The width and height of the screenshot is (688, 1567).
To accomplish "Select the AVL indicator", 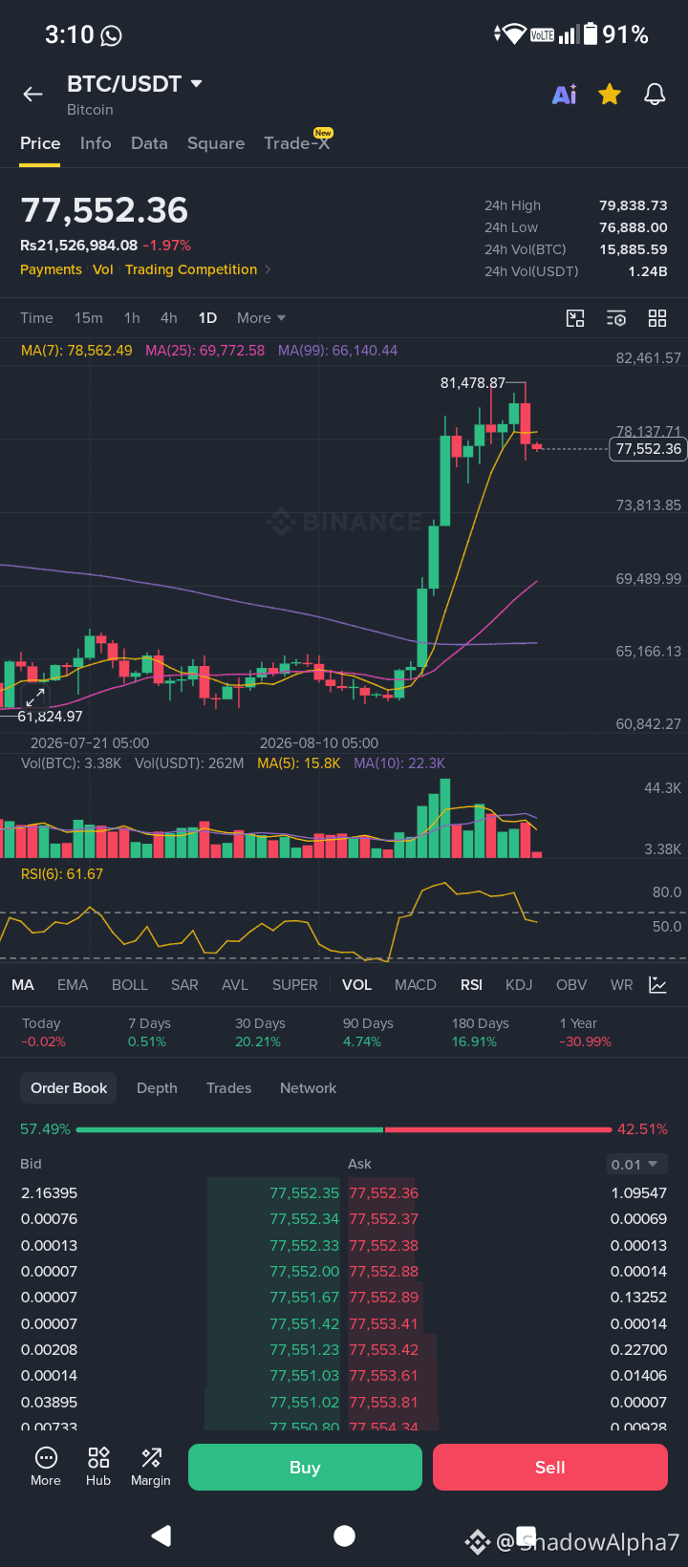I will pos(235,985).
